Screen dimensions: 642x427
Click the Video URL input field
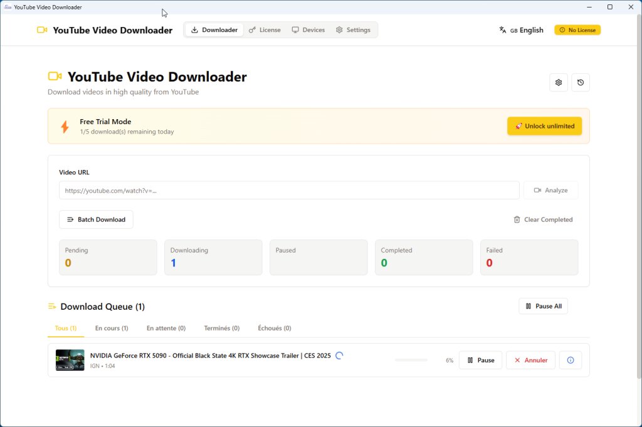[x=288, y=190]
